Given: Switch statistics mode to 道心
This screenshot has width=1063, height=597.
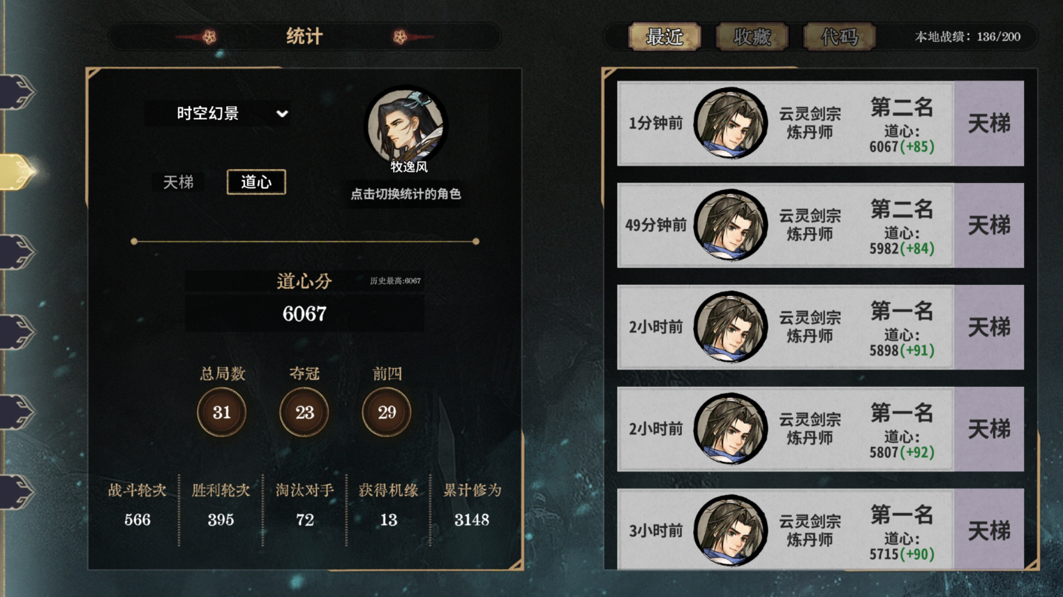Looking at the screenshot, I should (x=256, y=182).
